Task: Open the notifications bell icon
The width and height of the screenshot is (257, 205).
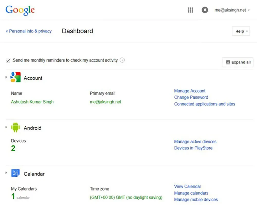Action: coord(205,10)
